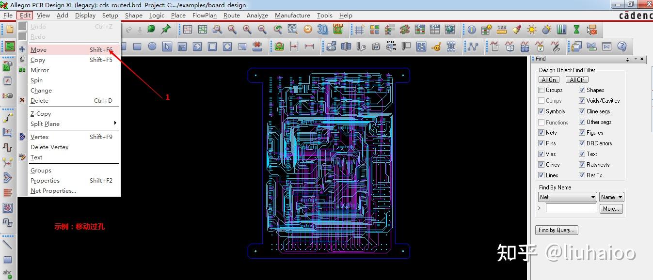Enable the Comps checkbox
The image size is (653, 280).
click(541, 100)
